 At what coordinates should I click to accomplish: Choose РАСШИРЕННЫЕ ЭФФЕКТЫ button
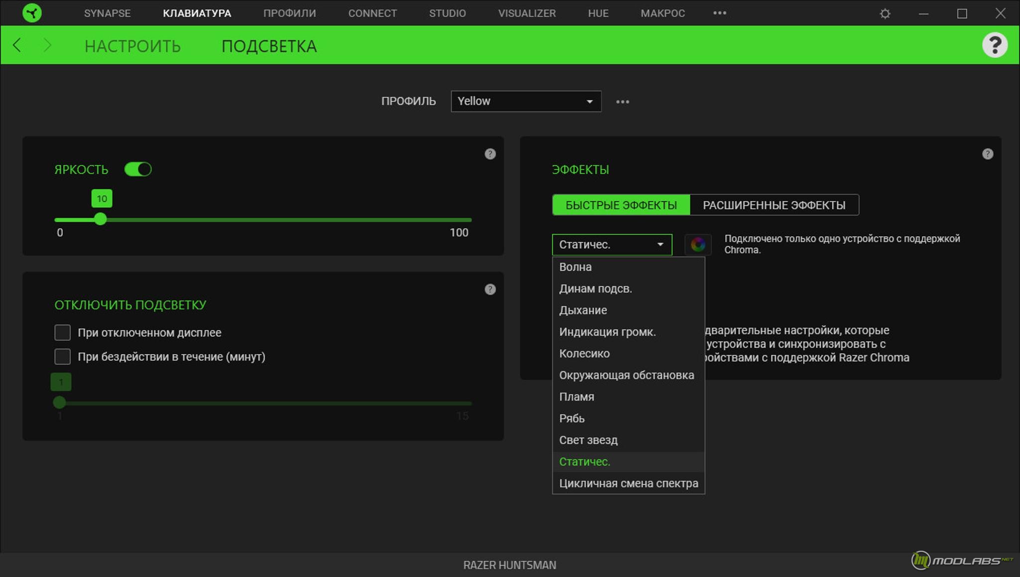tap(774, 205)
